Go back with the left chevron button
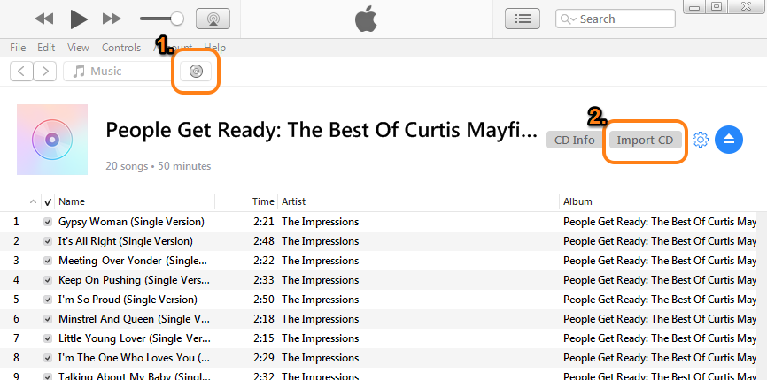 21,72
